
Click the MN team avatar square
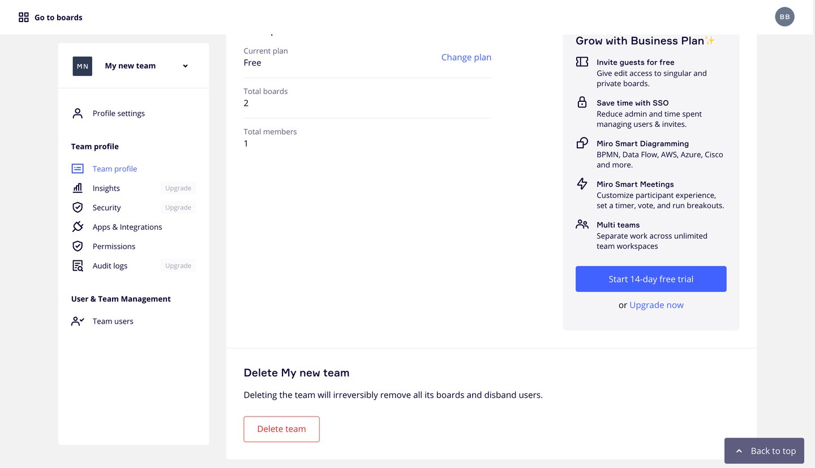click(x=82, y=66)
